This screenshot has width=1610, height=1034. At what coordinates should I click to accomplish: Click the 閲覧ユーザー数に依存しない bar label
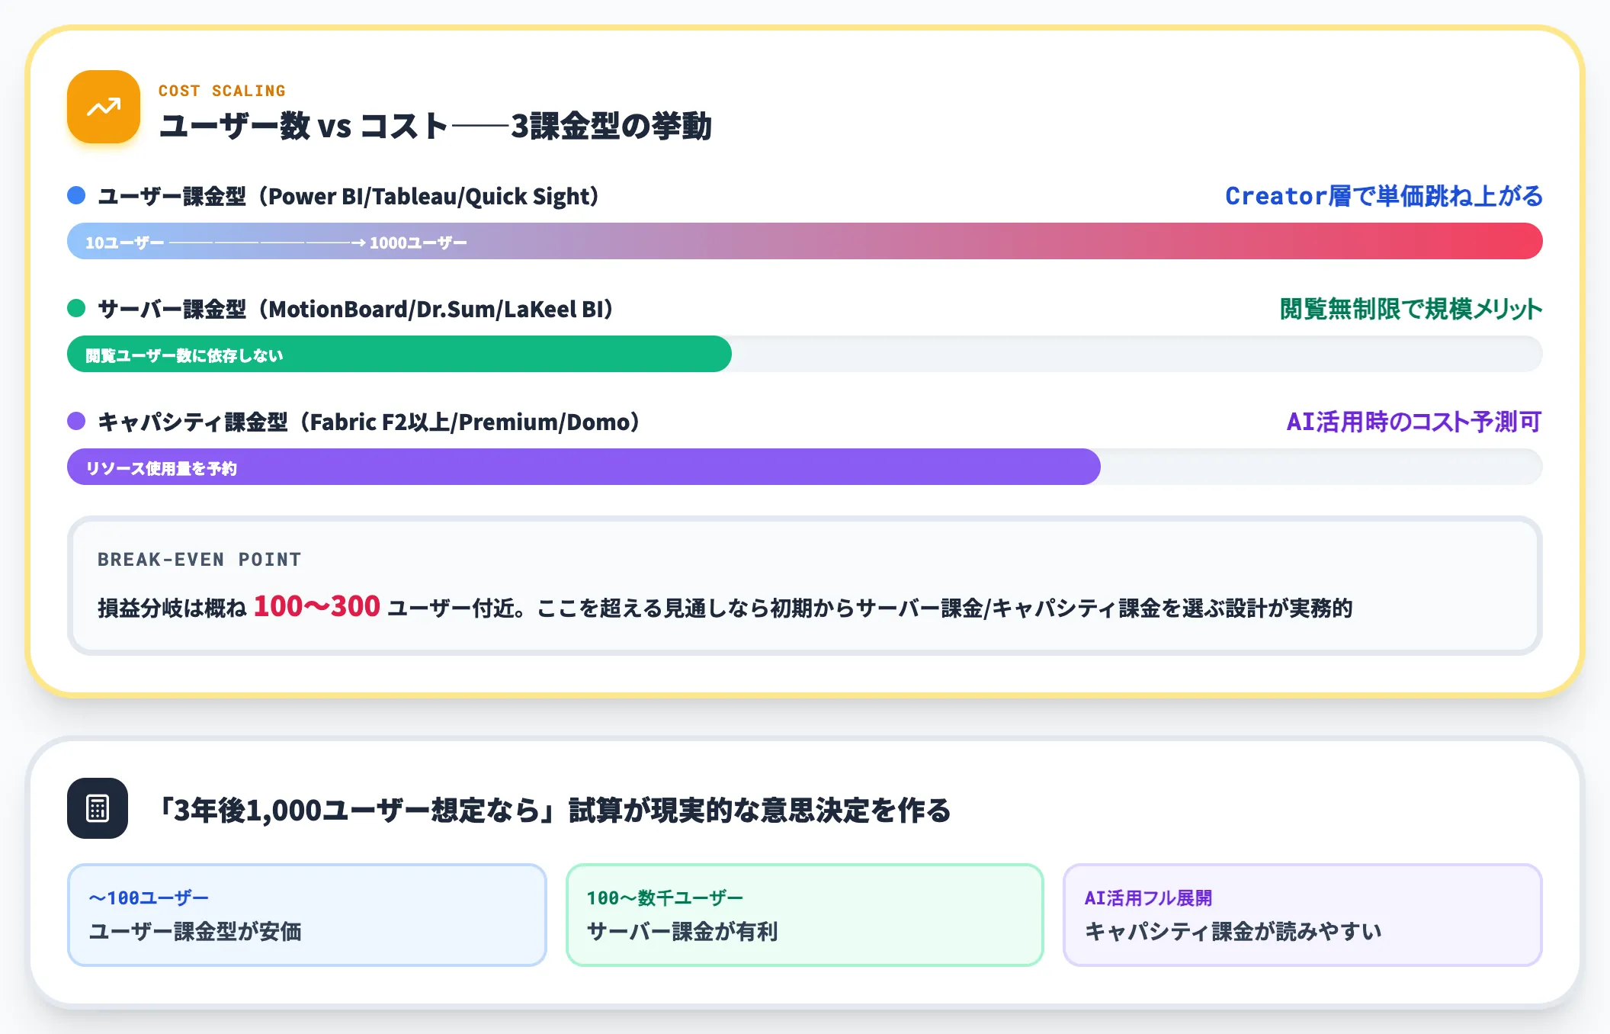tap(184, 355)
